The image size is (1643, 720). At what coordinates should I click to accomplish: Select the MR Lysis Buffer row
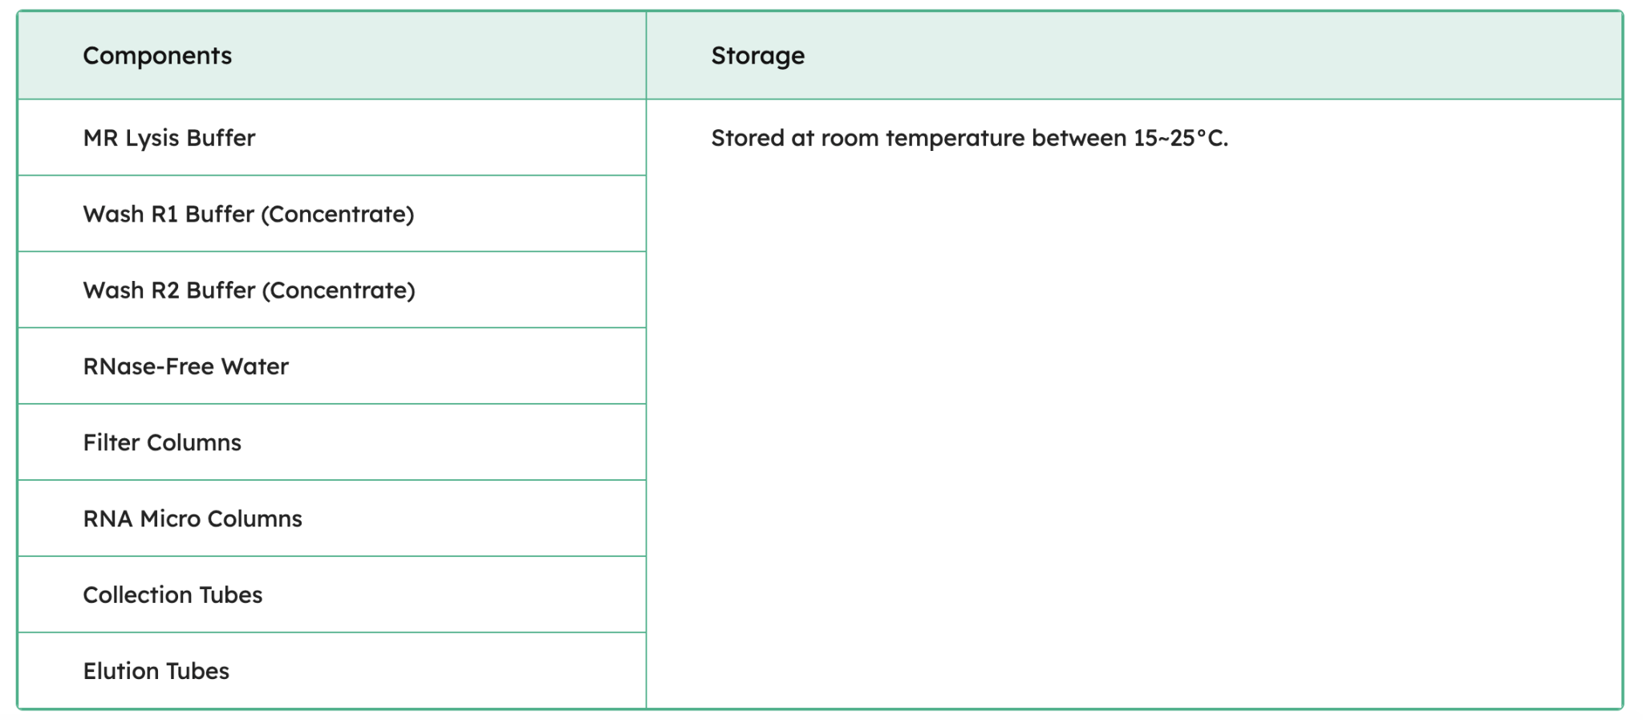(169, 138)
